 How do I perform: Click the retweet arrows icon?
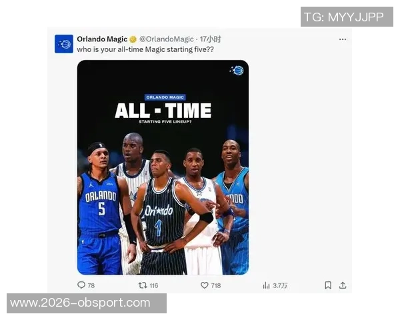click(x=143, y=285)
